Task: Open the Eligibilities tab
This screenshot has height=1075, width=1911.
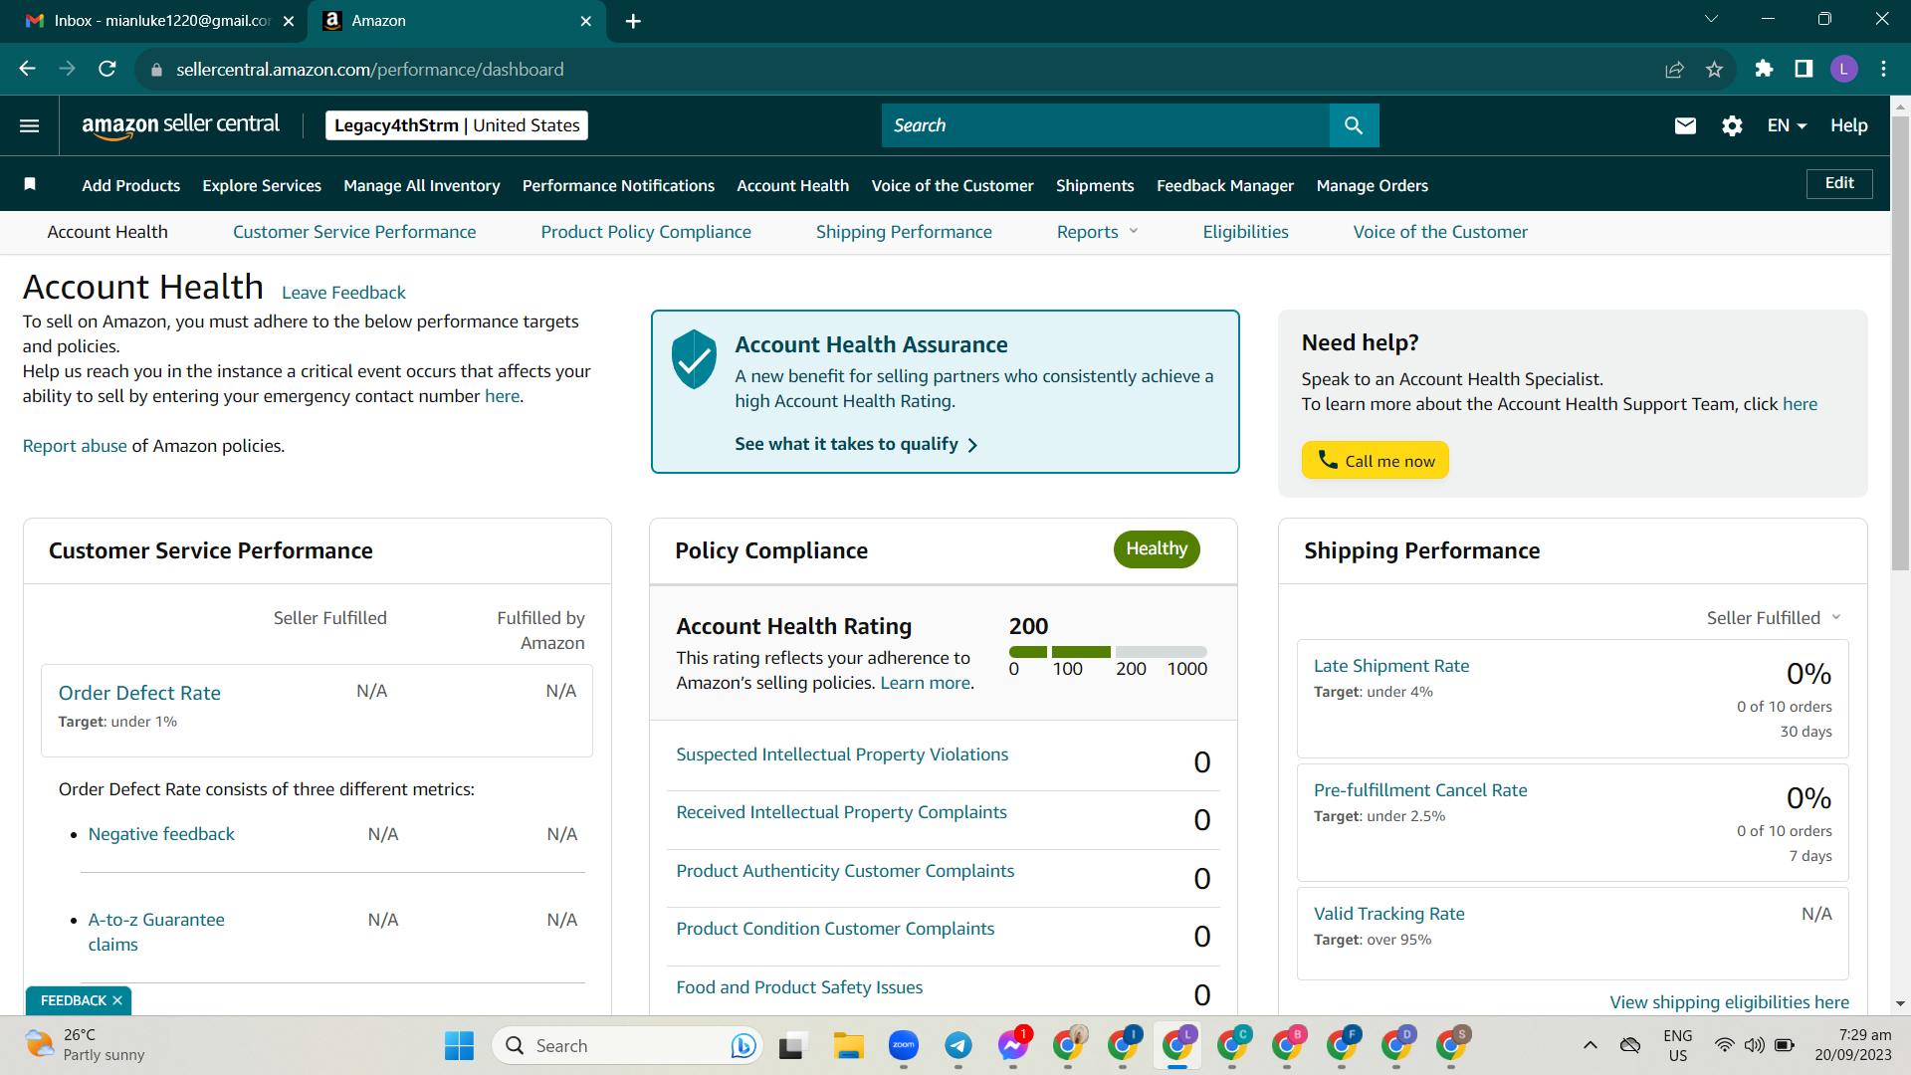Action: tap(1245, 232)
